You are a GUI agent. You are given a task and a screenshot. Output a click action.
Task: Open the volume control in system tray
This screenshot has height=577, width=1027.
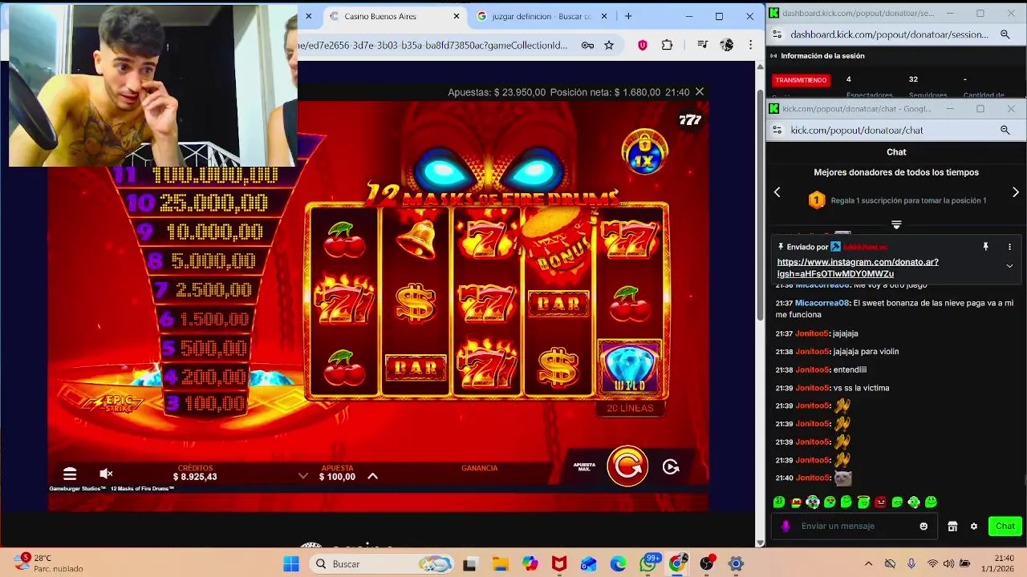(x=948, y=564)
